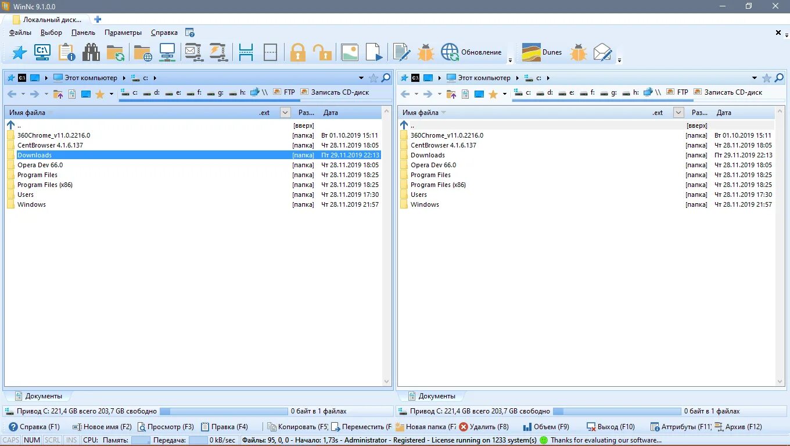Click the parent folder up icon in left panel
Viewport: 790px width, 446px height.
[58, 94]
